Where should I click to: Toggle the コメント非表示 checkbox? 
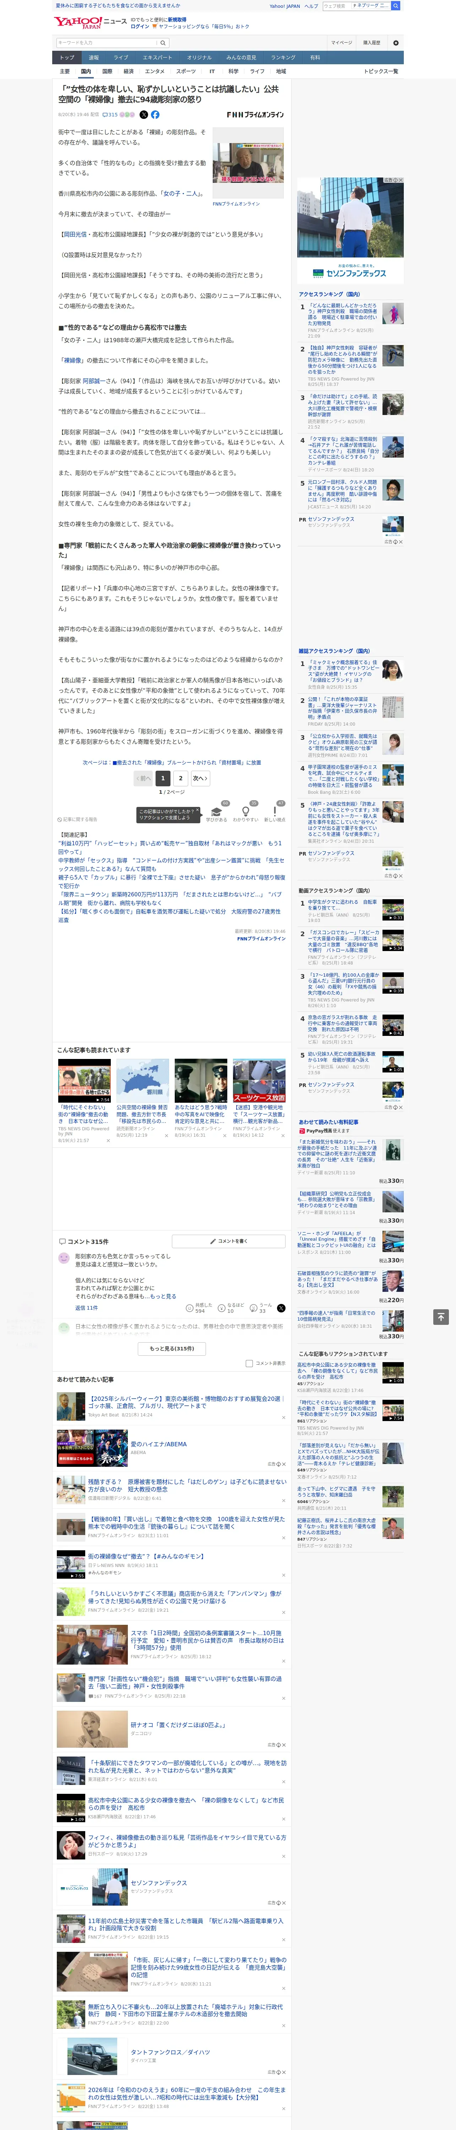[249, 1364]
